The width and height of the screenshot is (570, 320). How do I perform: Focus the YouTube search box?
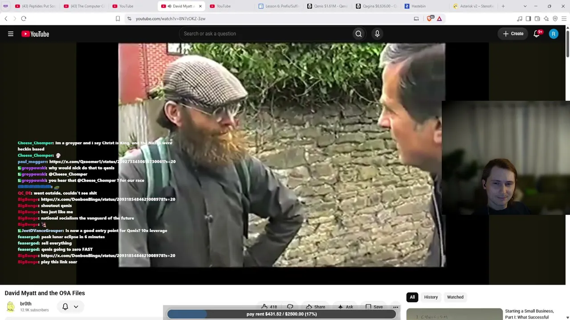265,34
